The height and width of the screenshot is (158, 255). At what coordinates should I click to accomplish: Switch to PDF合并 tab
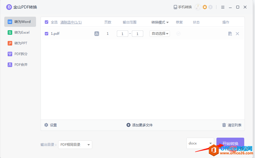pos(20,64)
